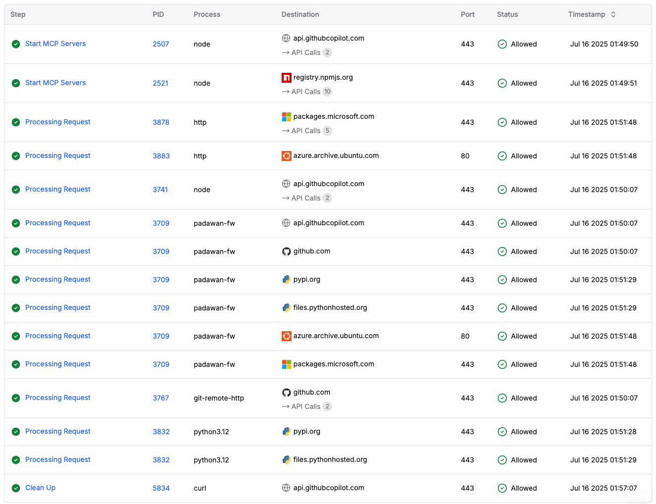Open Start MCP Servers step for PID 2507
The height and width of the screenshot is (504, 656).
coord(56,44)
